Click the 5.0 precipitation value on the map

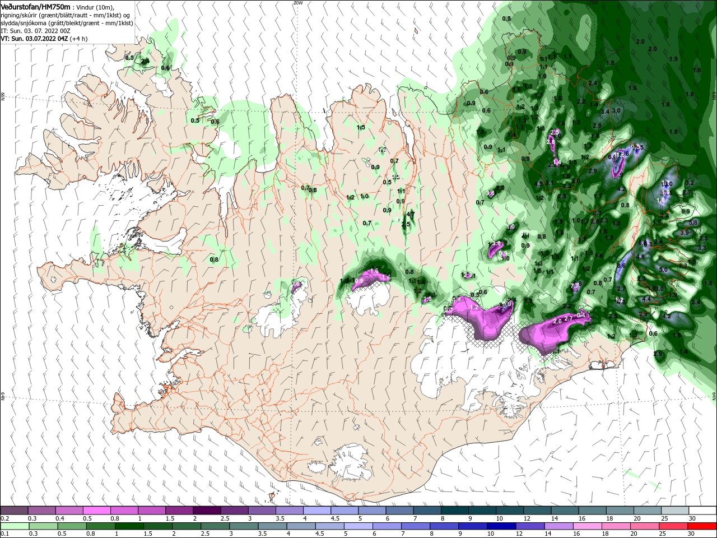pos(663,270)
